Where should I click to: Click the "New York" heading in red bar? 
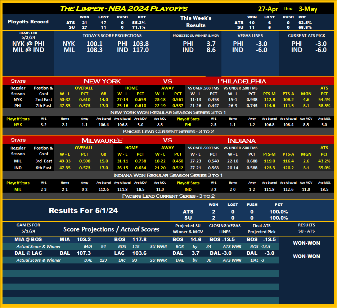(102, 81)
